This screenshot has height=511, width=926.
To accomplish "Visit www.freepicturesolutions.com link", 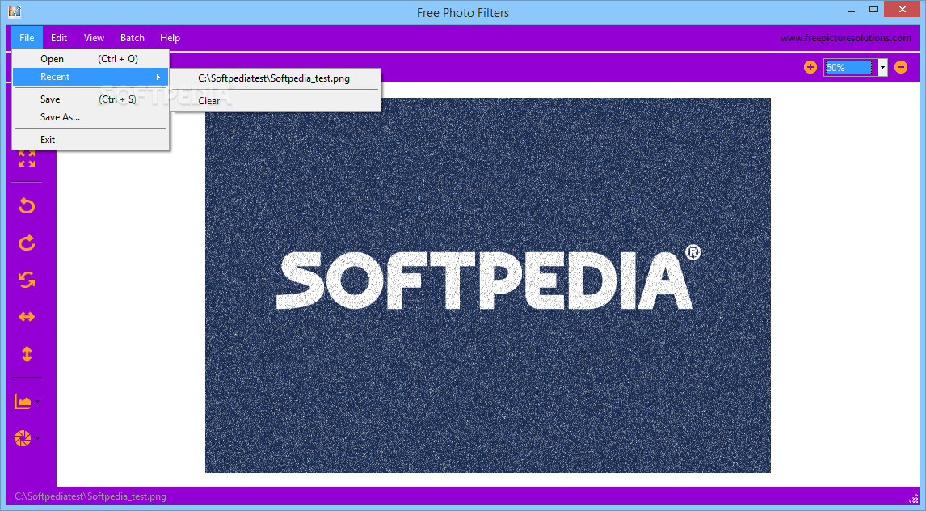I will (846, 38).
